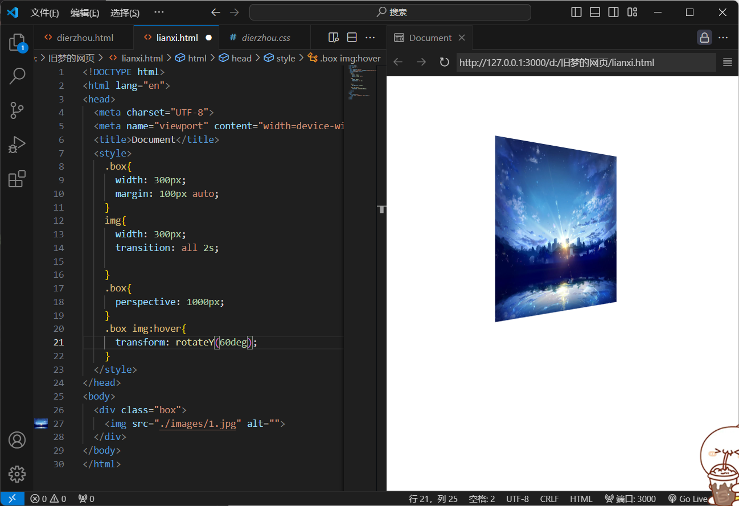This screenshot has width=739, height=506.
Task: Toggle the bottom panel layout icon
Action: point(595,12)
